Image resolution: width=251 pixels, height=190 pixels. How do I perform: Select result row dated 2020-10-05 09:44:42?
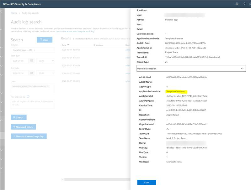pyautogui.click(x=96, y=73)
